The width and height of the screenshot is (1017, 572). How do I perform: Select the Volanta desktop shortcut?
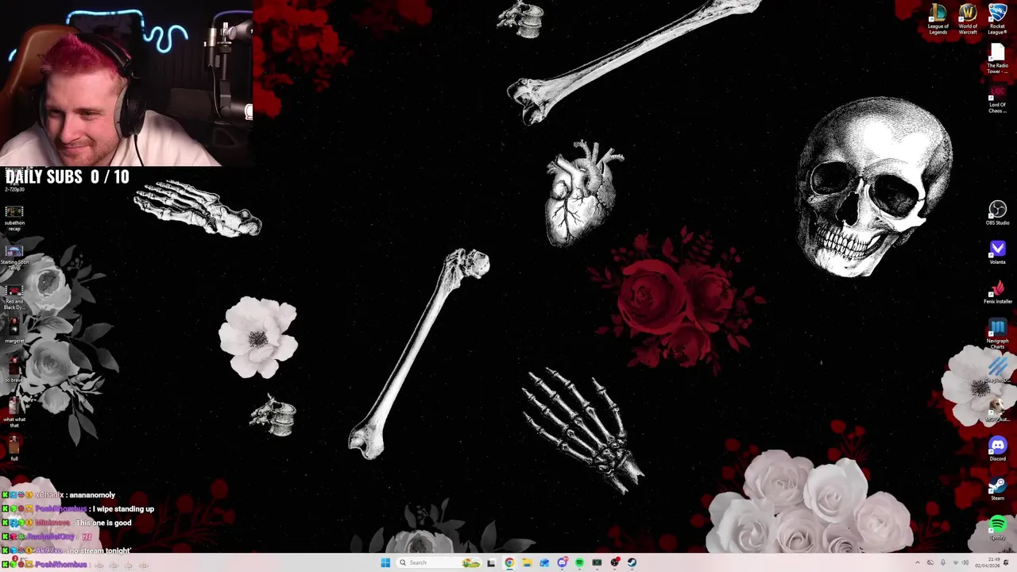[997, 253]
